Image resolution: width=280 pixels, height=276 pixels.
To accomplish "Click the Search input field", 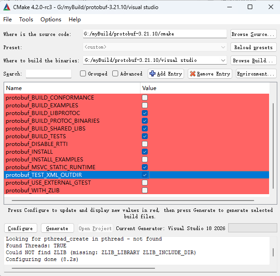I will pyautogui.click(x=49, y=74).
